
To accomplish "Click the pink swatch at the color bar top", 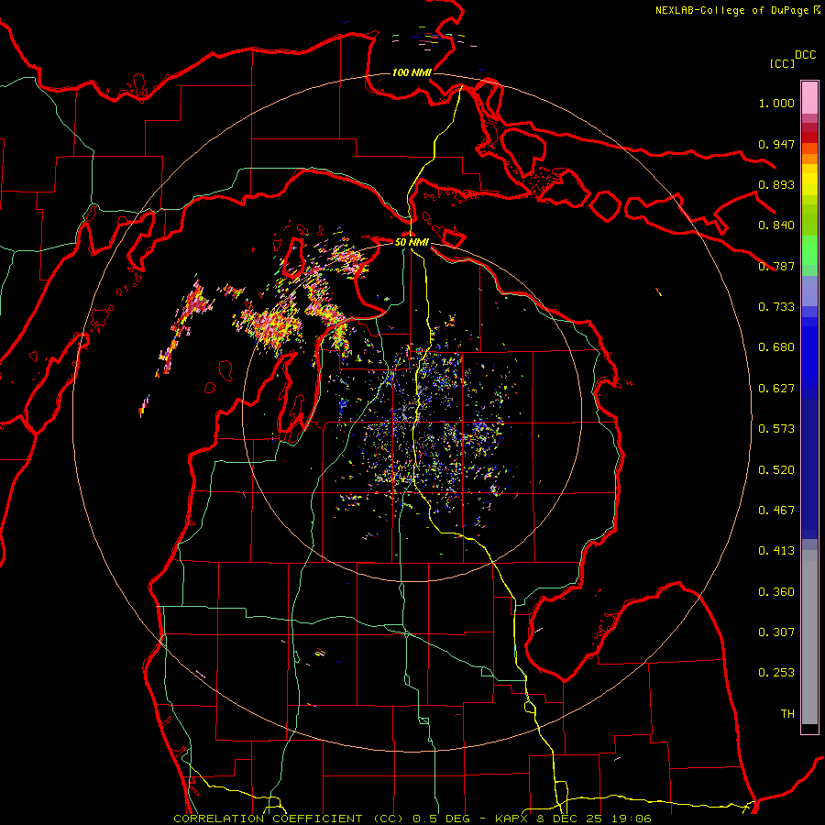I will pos(809,97).
